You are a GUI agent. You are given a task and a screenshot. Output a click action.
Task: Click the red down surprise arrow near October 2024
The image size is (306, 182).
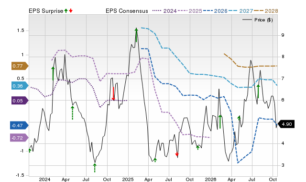(113, 94)
